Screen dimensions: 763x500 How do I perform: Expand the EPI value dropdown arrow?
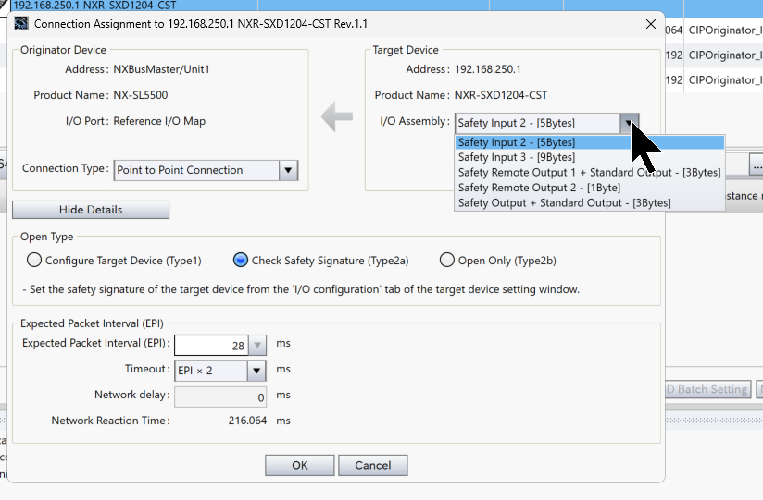tap(257, 345)
